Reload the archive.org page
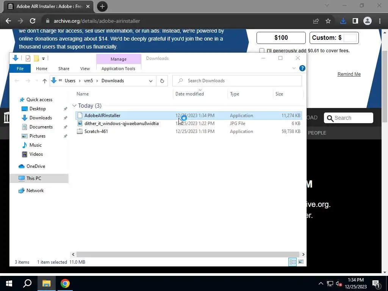The width and height of the screenshot is (388, 291). (x=33, y=21)
